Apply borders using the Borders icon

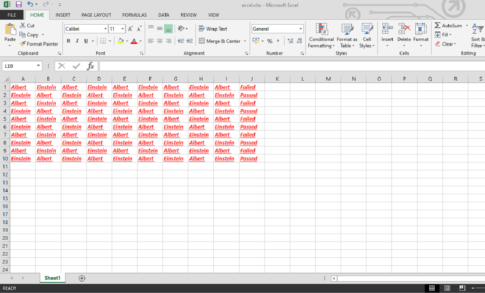click(103, 41)
